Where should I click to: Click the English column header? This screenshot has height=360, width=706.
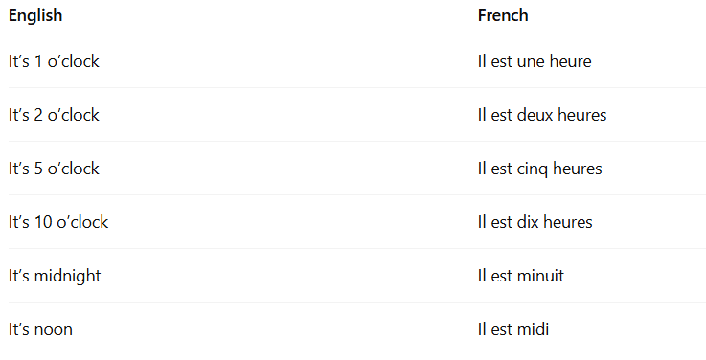click(x=35, y=15)
